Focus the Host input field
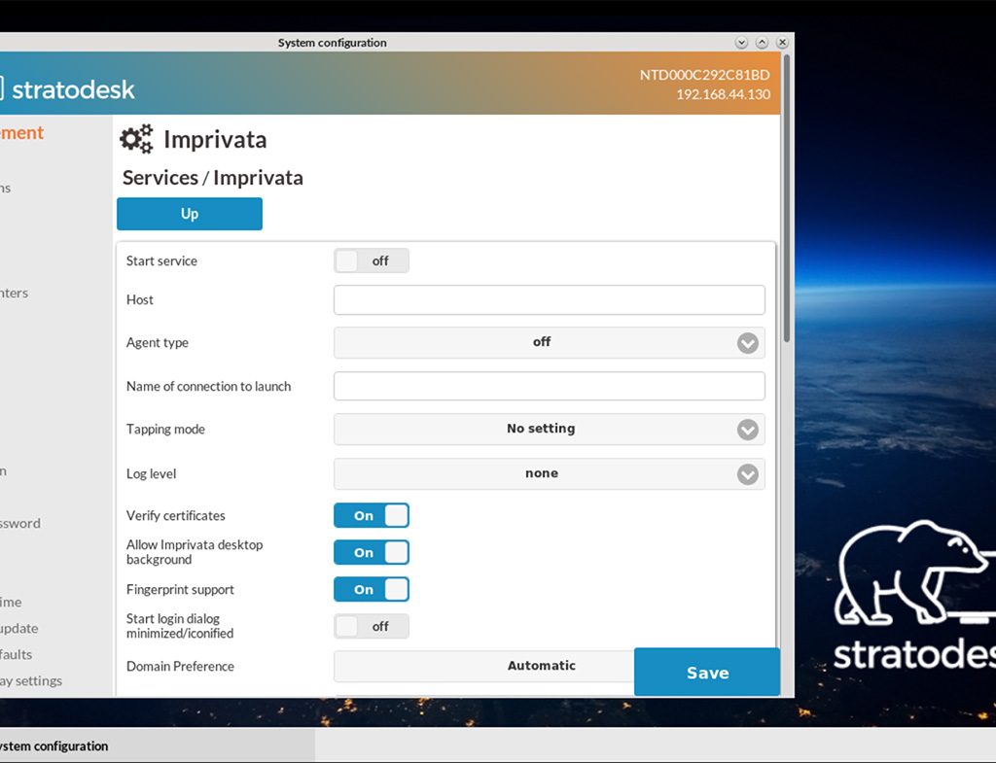Viewport: 996px width, 763px height. [x=550, y=299]
